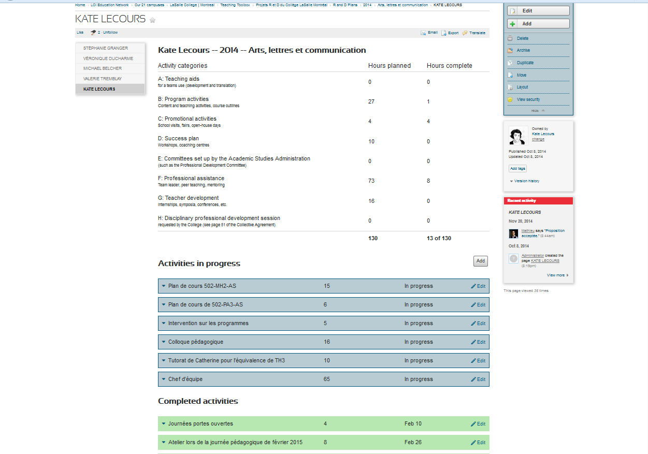Click the followers megaphone icon

pyautogui.click(x=93, y=32)
